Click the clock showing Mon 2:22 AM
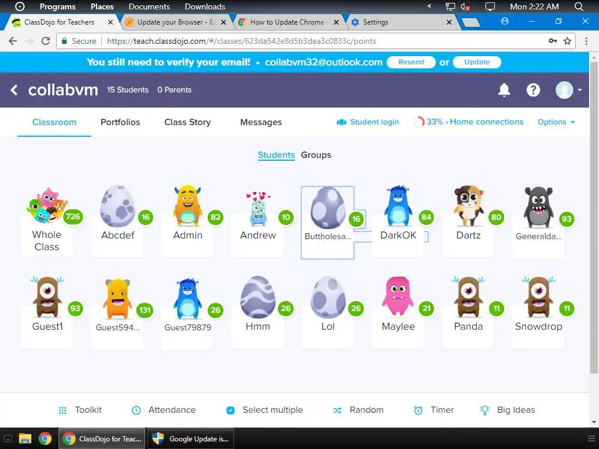 pyautogui.click(x=535, y=6)
